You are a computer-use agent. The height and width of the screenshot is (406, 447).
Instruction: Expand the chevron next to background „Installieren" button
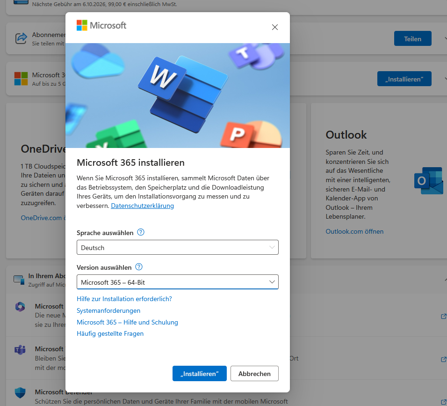click(445, 79)
